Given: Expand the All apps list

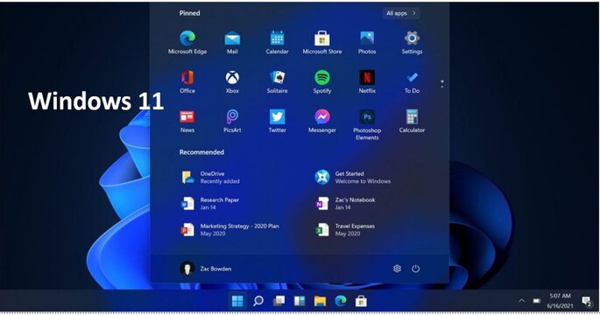Looking at the screenshot, I should coord(401,13).
